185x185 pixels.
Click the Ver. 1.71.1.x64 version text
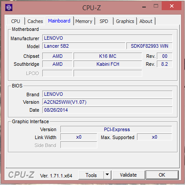[x=56, y=176]
